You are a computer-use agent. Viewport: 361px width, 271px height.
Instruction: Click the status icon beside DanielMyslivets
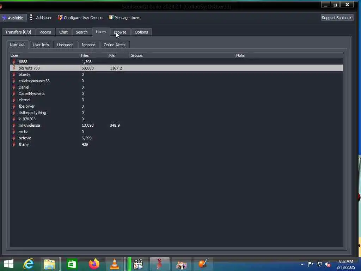tap(14, 94)
